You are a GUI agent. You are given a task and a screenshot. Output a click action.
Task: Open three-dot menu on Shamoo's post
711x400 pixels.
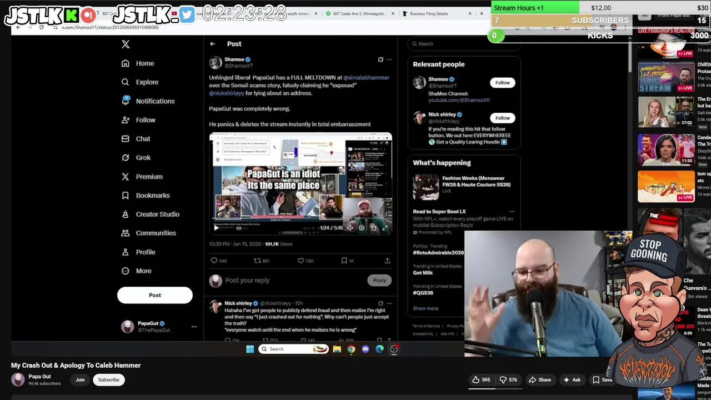pos(389,59)
